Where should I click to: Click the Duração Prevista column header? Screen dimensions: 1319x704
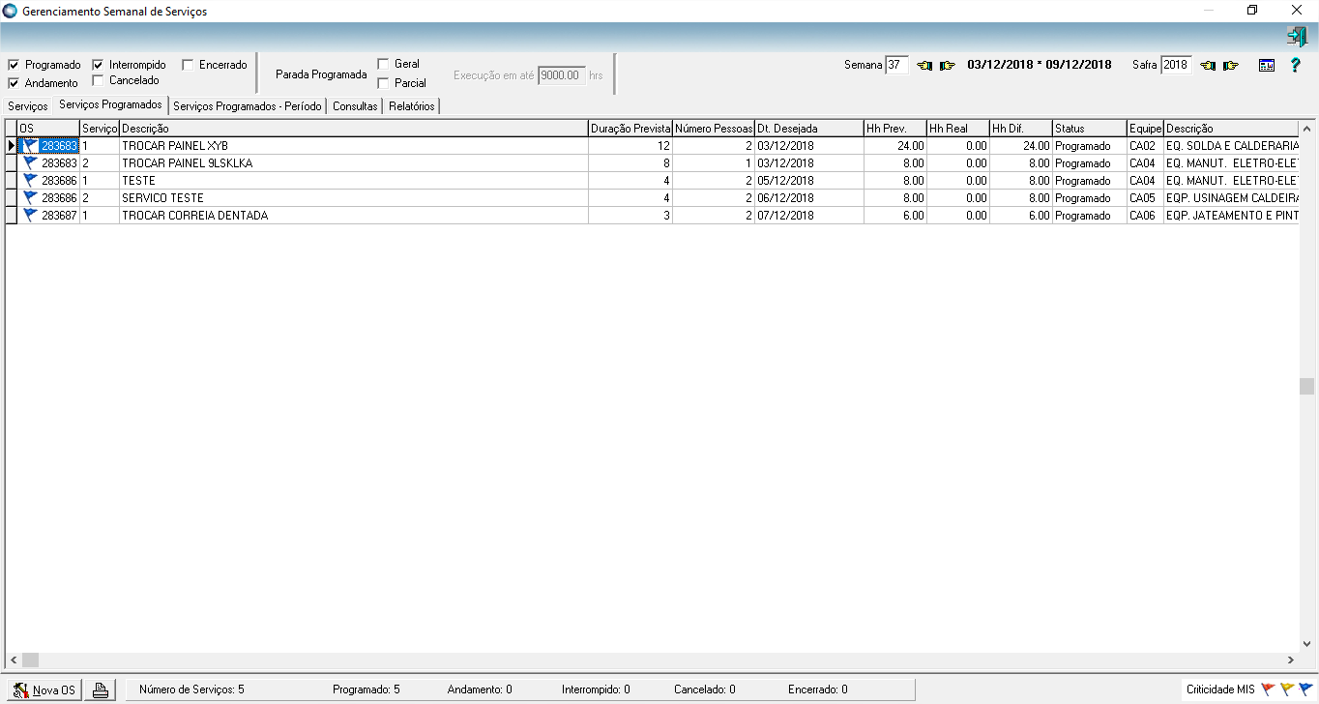(x=630, y=129)
